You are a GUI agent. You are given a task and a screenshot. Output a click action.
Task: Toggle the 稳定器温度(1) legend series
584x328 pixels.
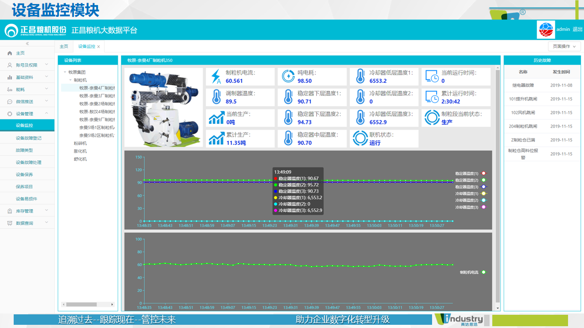pyautogui.click(x=471, y=174)
